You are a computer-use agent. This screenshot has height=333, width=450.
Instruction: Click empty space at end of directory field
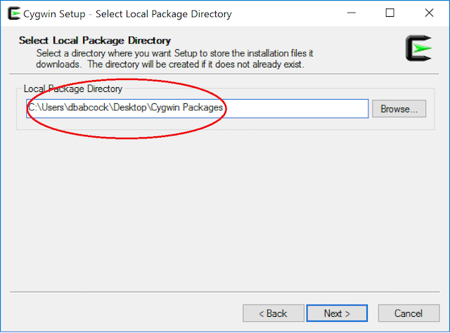tap(302, 109)
